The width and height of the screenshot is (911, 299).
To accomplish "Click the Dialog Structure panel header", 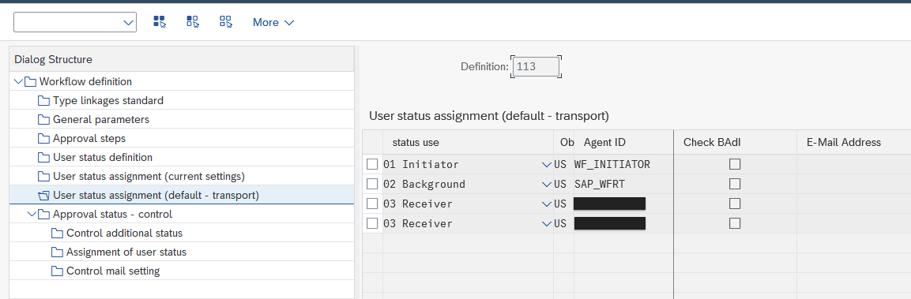I will point(181,59).
